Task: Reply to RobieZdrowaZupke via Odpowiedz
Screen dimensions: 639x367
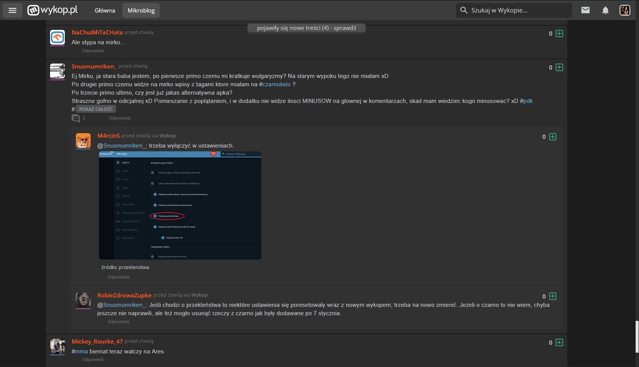Action: point(118,322)
